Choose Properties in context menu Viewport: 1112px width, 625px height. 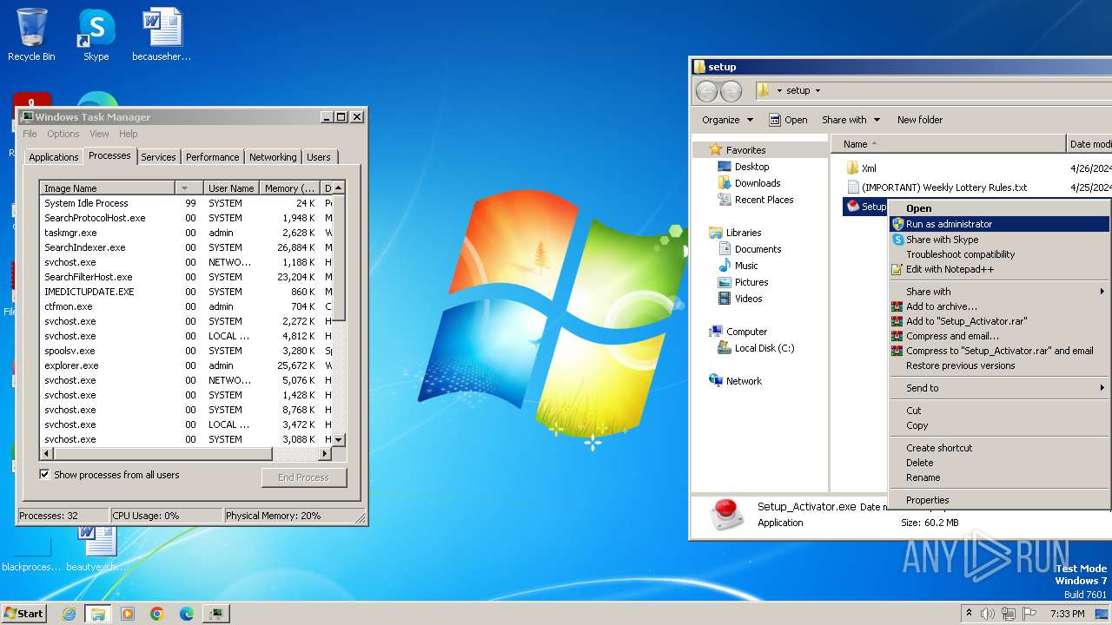tap(999, 500)
